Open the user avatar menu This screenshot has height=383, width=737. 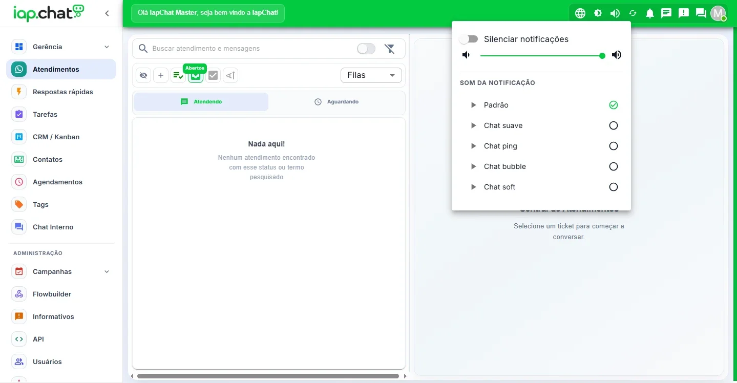tap(718, 13)
